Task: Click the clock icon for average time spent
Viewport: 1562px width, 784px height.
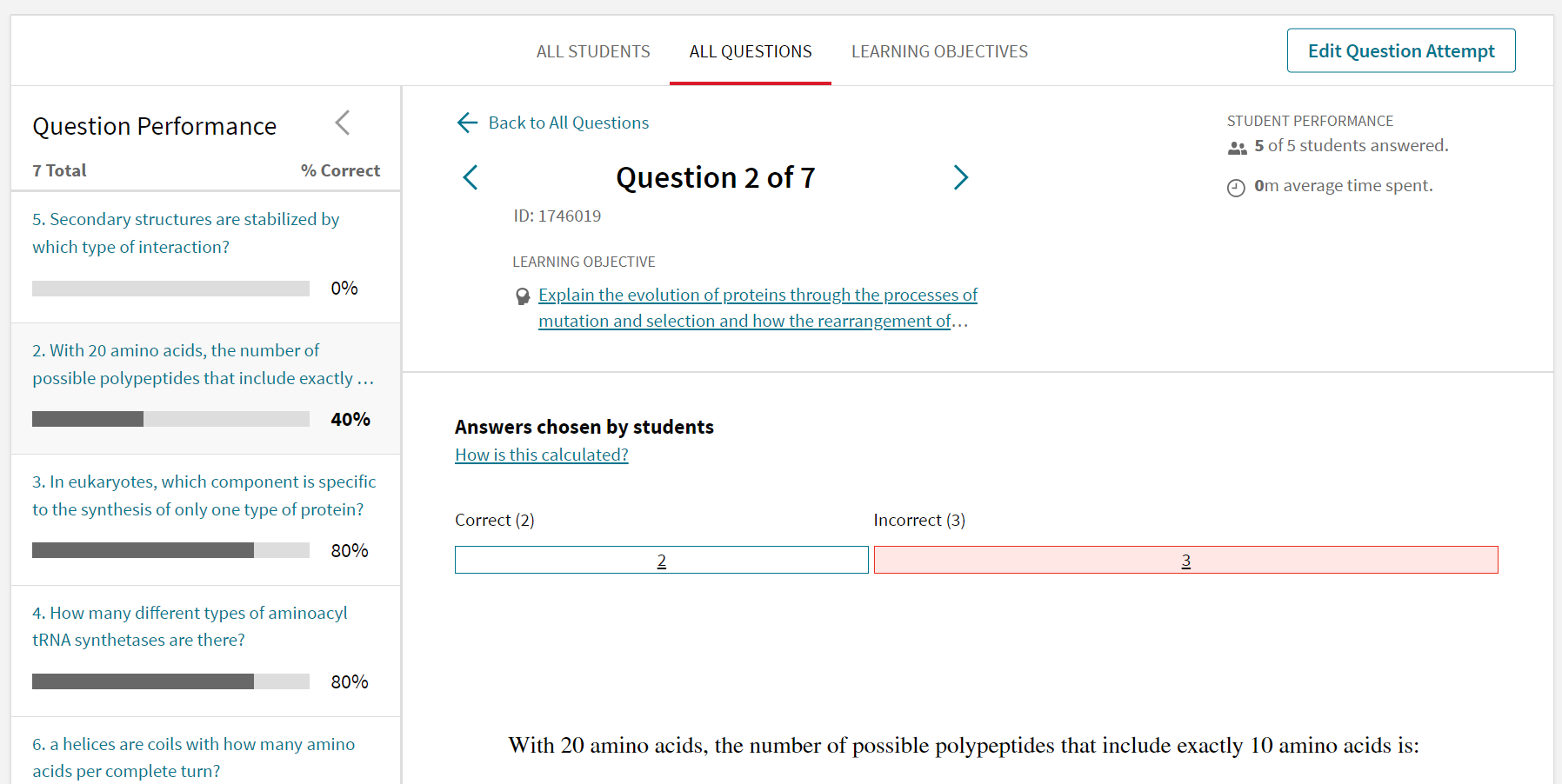Action: pyautogui.click(x=1237, y=186)
